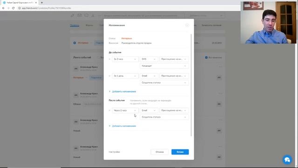298x168 pixels.
Task: Go back in the browser
Action: point(3,8)
